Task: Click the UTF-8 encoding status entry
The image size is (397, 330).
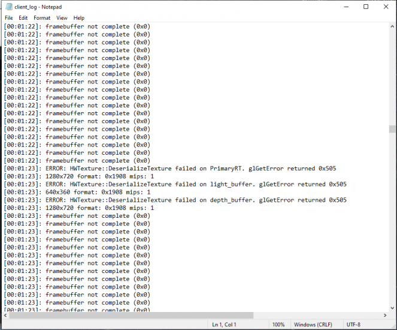Action: [353, 325]
